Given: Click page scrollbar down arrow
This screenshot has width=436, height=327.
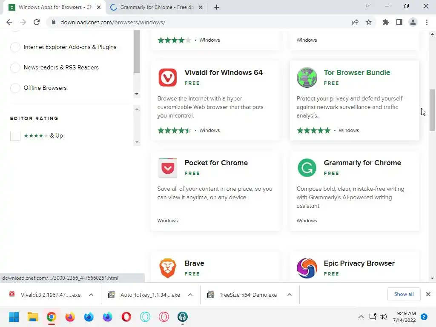Looking at the screenshot, I should coord(432,278).
